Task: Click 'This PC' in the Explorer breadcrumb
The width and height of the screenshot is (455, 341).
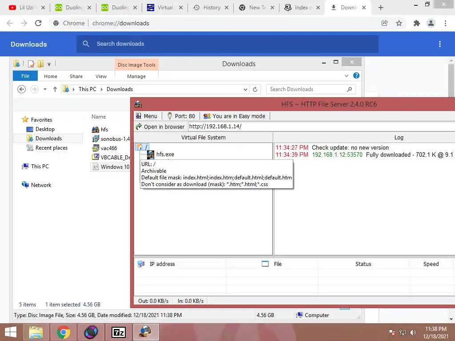Action: click(x=88, y=89)
